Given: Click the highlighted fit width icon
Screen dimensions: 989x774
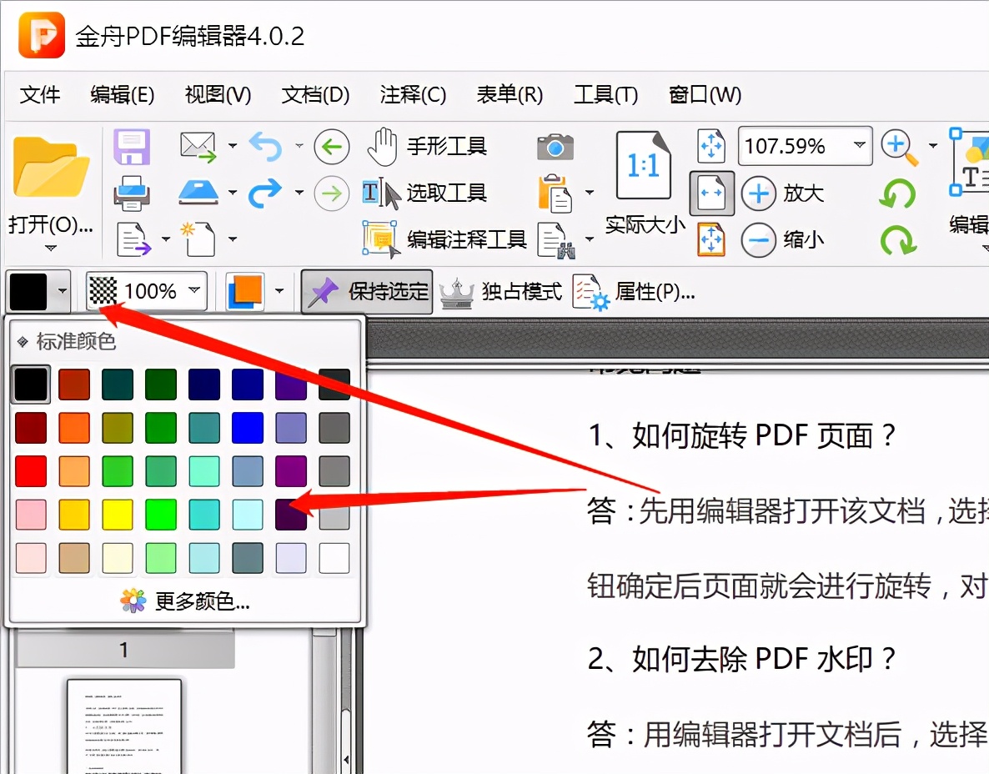Looking at the screenshot, I should click(x=711, y=193).
